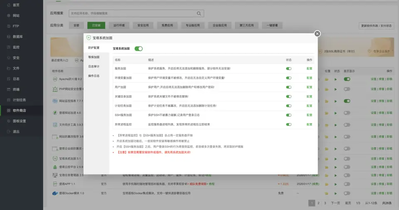Click the magnifier icon in the search box
This screenshot has width=399, height=210.
pyautogui.click(x=199, y=13)
